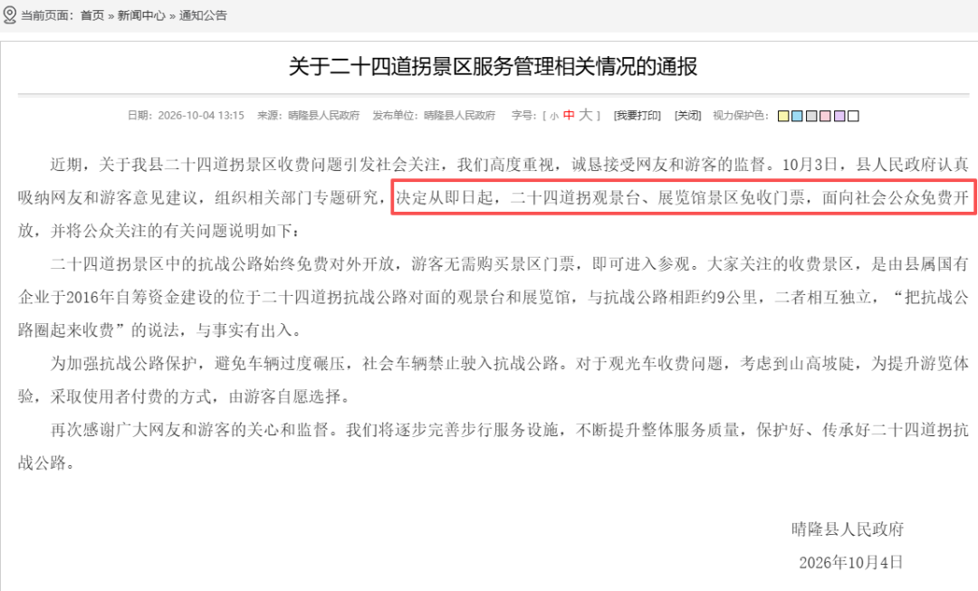Choose the gray eye-protection color
This screenshot has height=591, width=978.
[x=811, y=116]
